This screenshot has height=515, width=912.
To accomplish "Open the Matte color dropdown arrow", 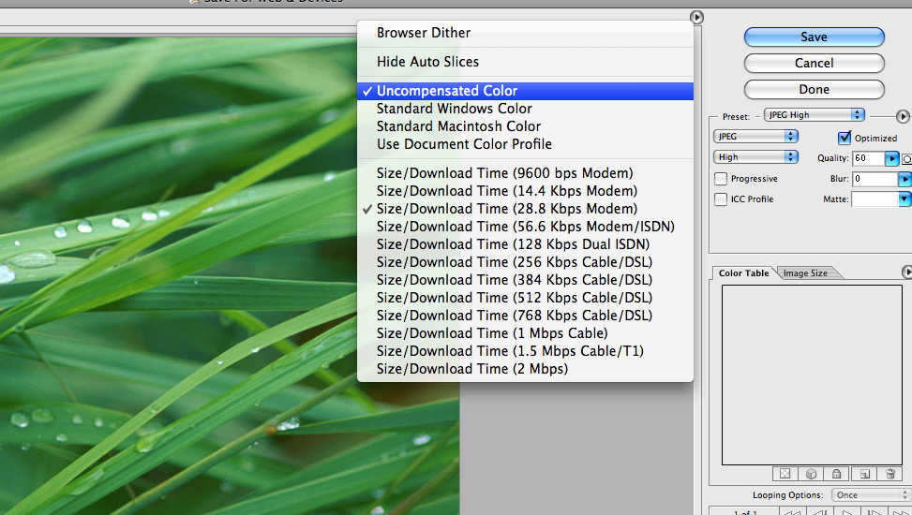I will click(x=905, y=199).
